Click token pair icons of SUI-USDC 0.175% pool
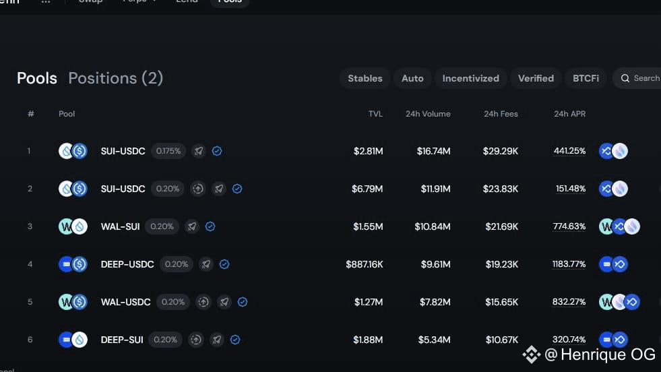 [x=73, y=151]
